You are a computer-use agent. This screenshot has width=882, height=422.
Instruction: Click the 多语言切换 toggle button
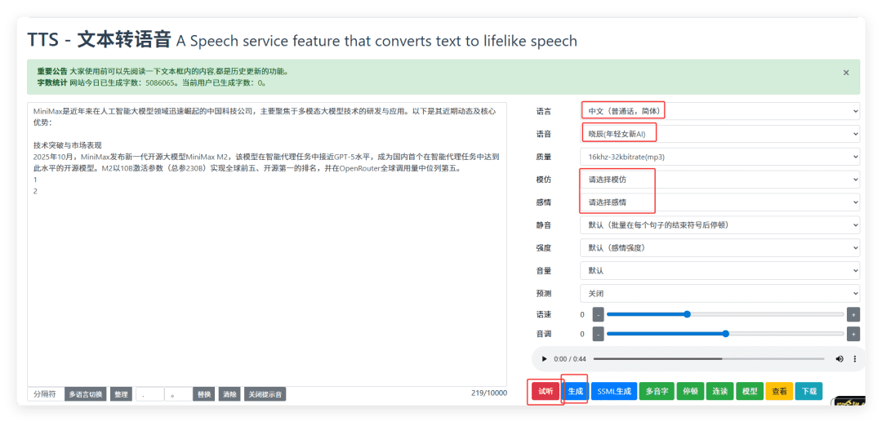click(x=86, y=394)
